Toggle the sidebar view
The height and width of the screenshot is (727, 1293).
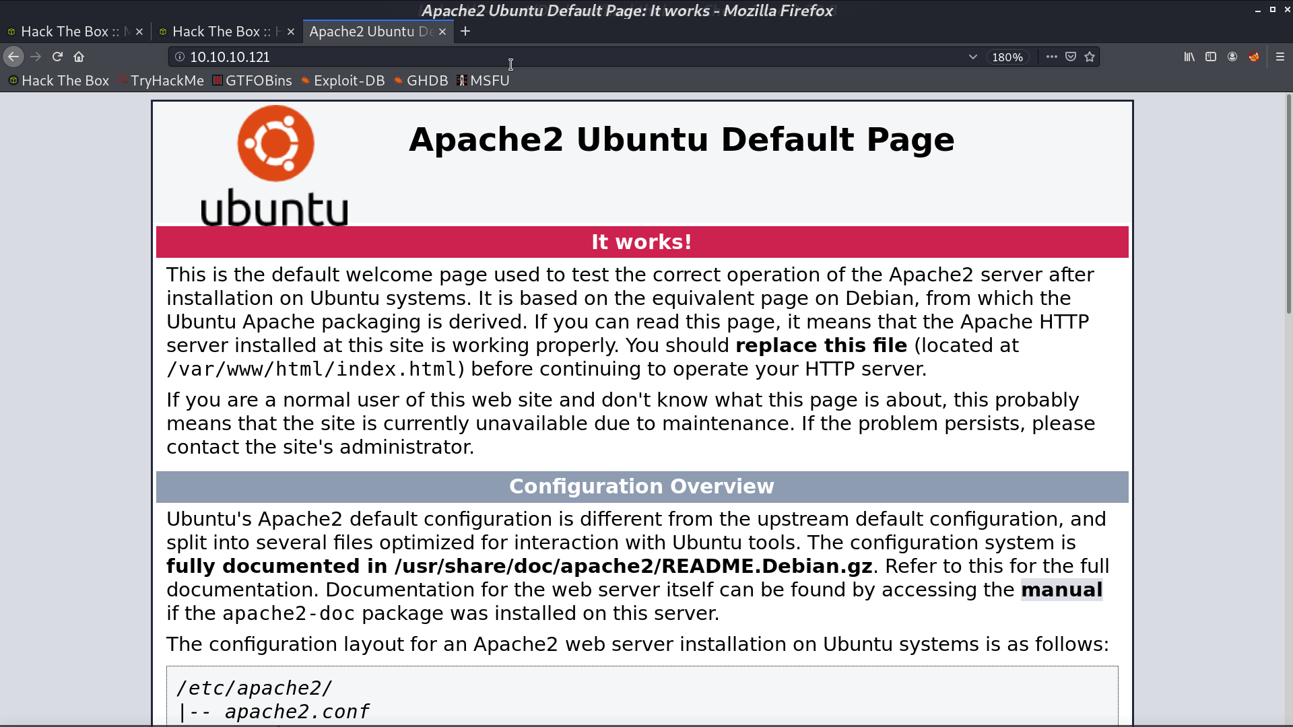tap(1211, 57)
